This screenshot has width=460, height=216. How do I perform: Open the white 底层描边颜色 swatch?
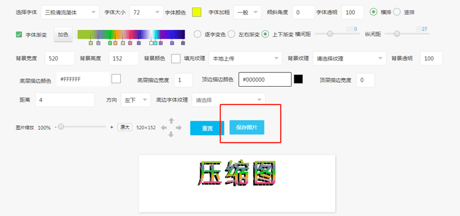click(116, 79)
